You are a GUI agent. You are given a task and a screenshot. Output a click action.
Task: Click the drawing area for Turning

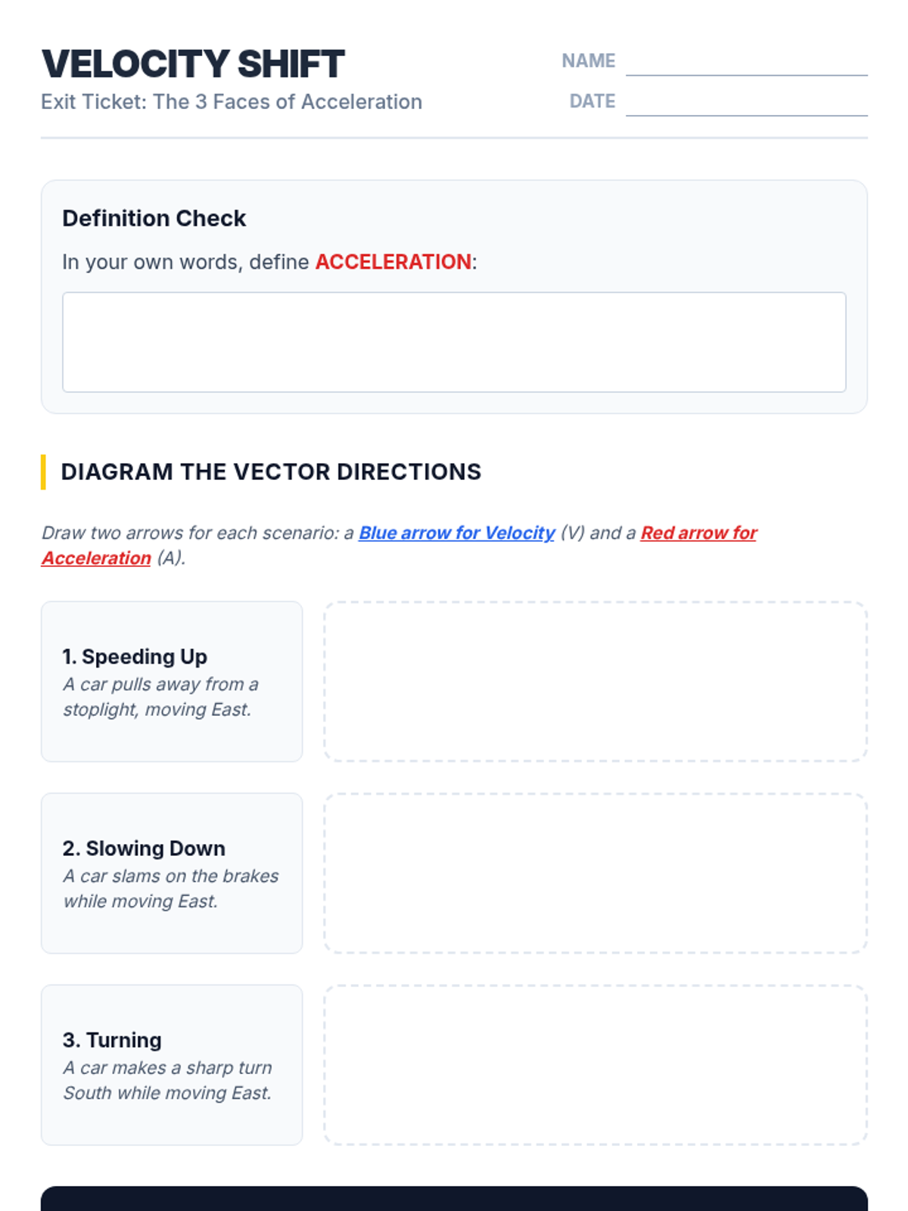pyautogui.click(x=595, y=1065)
